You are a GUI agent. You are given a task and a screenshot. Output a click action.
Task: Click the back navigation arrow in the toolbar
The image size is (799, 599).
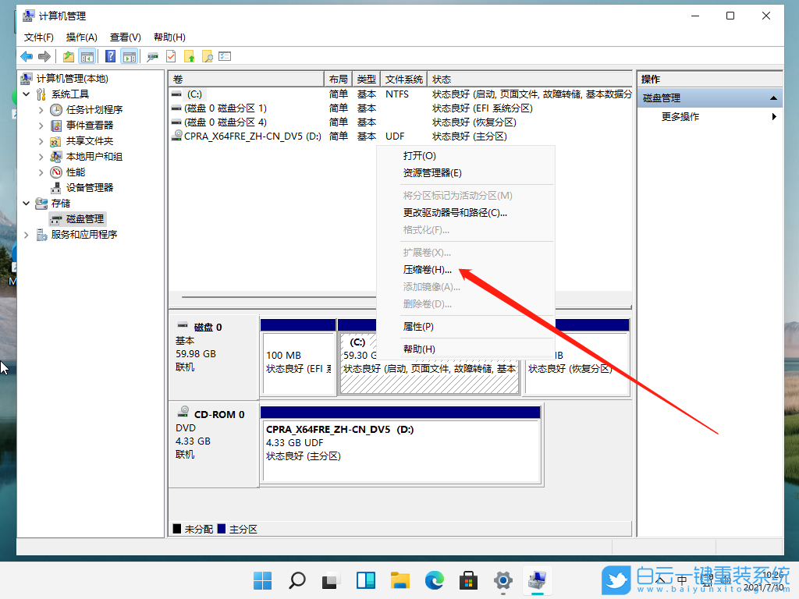click(x=26, y=56)
